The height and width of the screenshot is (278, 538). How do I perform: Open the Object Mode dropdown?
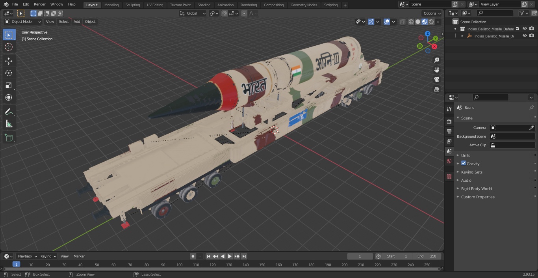[23, 22]
